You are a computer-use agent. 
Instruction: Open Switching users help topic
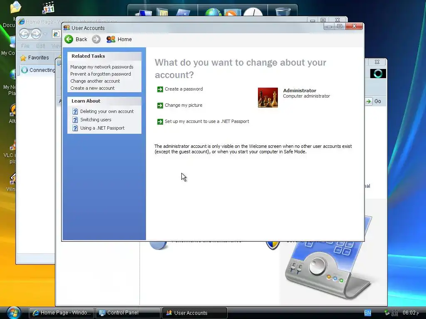(96, 120)
